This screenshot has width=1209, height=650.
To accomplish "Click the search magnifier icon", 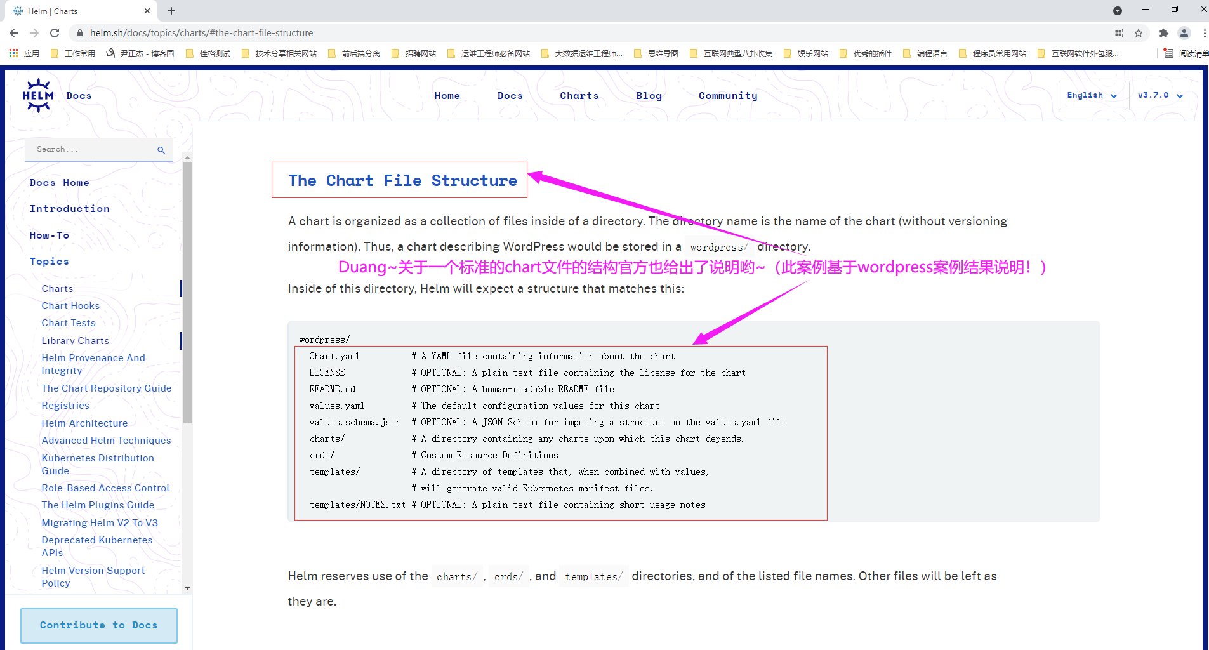I will (161, 150).
